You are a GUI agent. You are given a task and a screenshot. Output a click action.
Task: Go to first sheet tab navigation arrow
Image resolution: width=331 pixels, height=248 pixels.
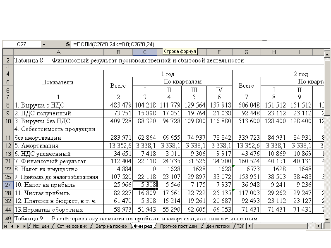click(5, 226)
